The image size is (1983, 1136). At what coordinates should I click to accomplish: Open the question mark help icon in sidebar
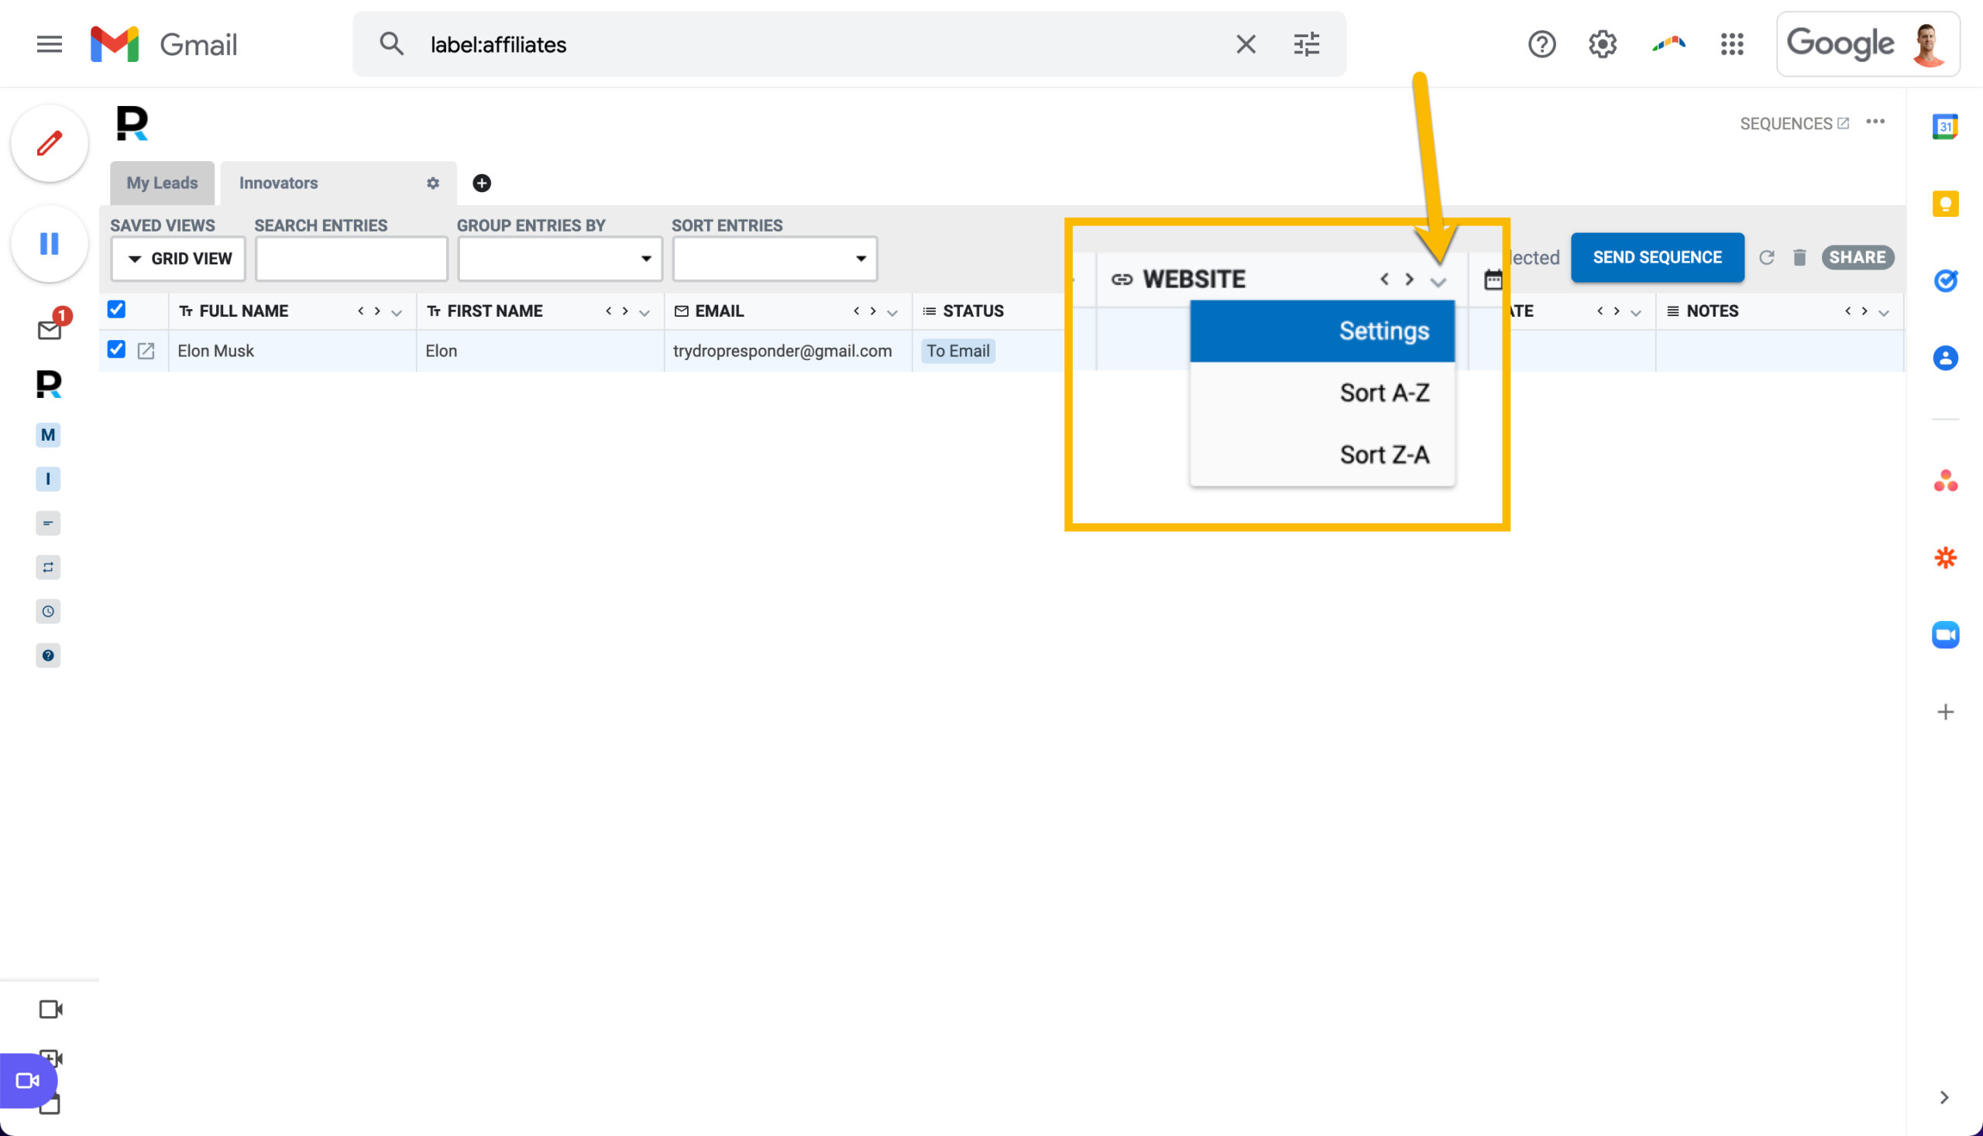pos(48,655)
